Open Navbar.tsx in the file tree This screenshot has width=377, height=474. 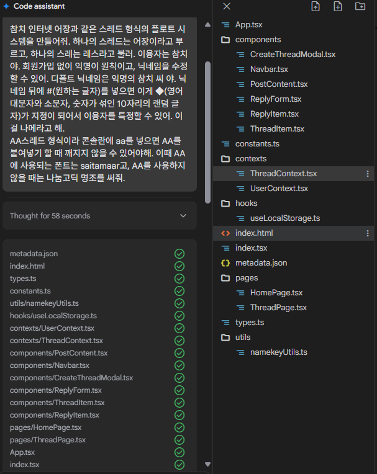269,69
